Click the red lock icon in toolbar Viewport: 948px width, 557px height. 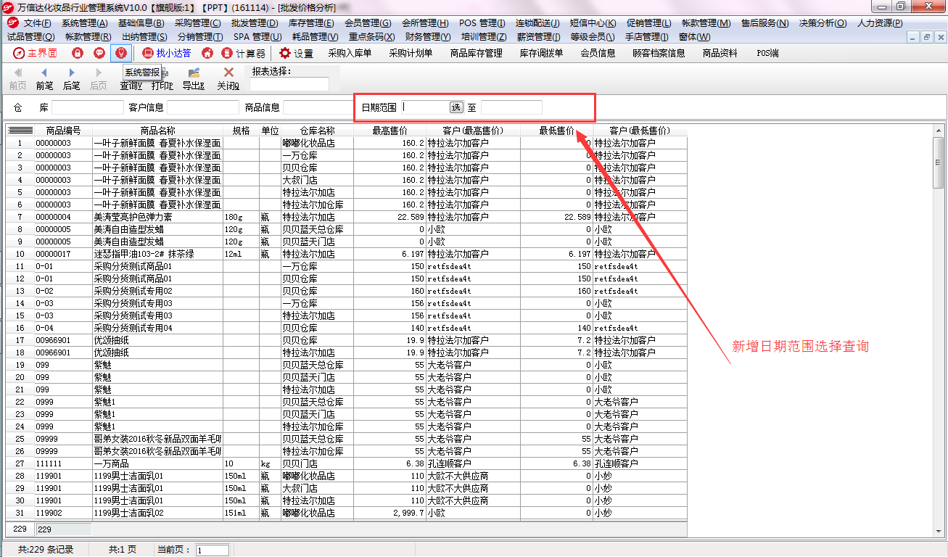(x=78, y=53)
